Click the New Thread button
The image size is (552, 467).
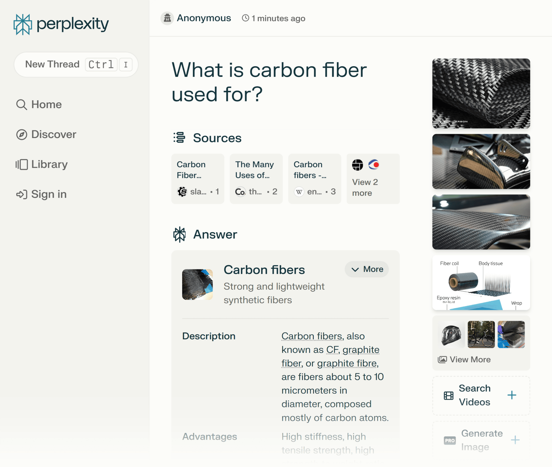(x=76, y=64)
